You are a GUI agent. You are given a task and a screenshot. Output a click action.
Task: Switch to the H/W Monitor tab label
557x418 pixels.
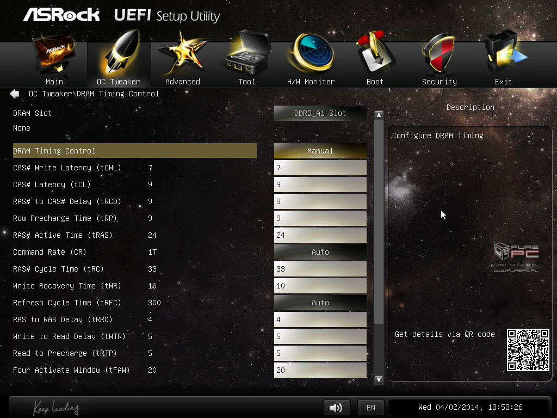[311, 82]
